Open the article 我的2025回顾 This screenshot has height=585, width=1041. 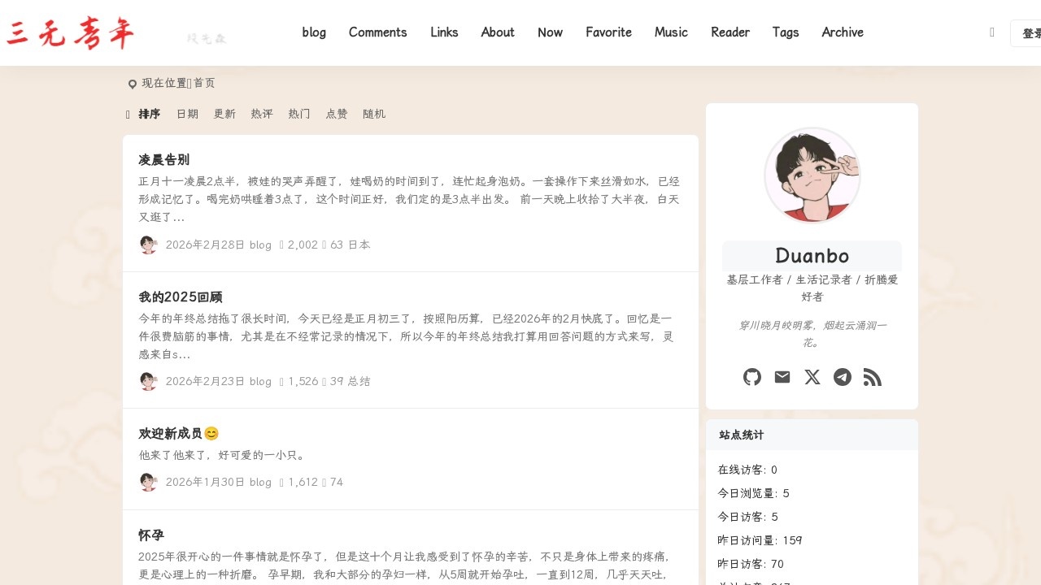[181, 297]
